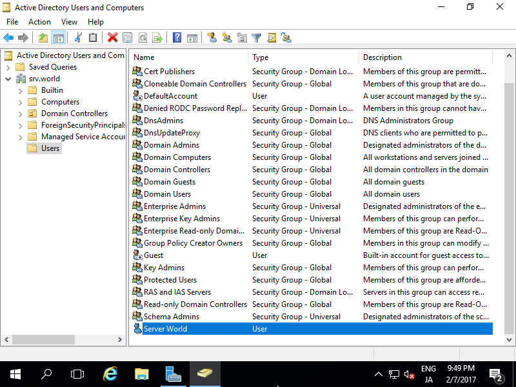Go up one level with the folder-arrow icon
Screen dimensions: 516x387
point(43,38)
